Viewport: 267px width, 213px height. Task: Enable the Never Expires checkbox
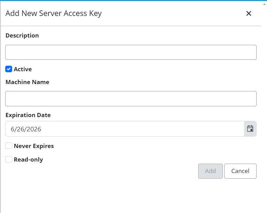[9, 146]
